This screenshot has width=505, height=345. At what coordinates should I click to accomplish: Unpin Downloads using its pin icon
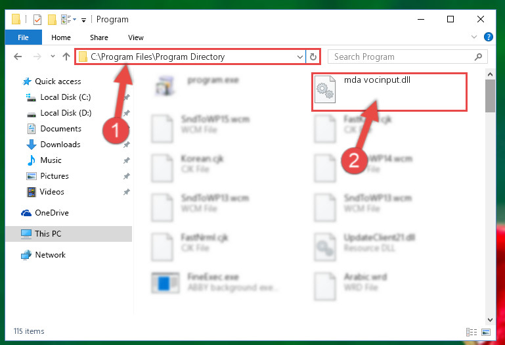pos(127,145)
